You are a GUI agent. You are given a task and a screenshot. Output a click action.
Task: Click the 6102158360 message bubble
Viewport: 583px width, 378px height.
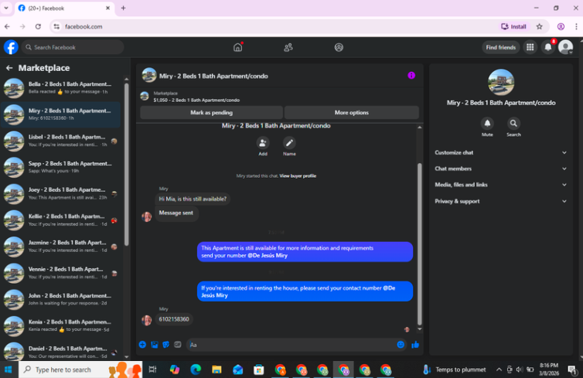coord(174,319)
